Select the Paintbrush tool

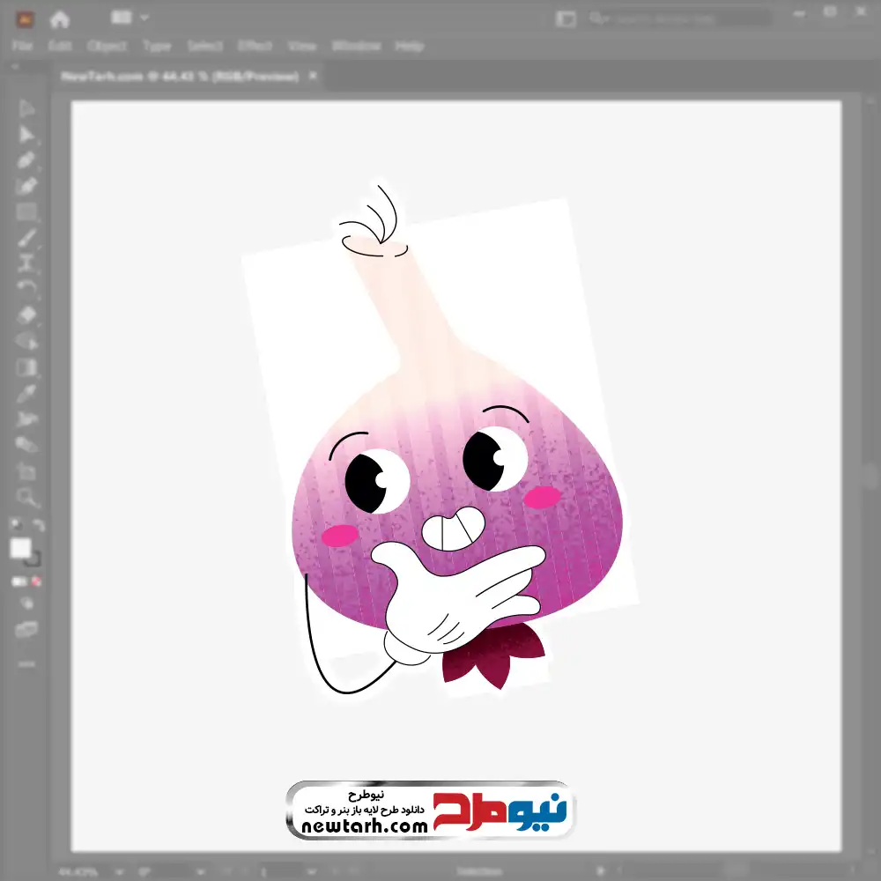coord(26,238)
